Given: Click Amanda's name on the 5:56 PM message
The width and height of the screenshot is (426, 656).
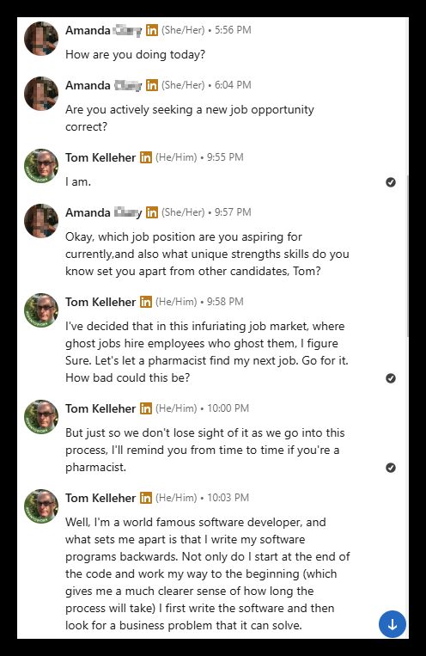Looking at the screenshot, I should 104,30.
